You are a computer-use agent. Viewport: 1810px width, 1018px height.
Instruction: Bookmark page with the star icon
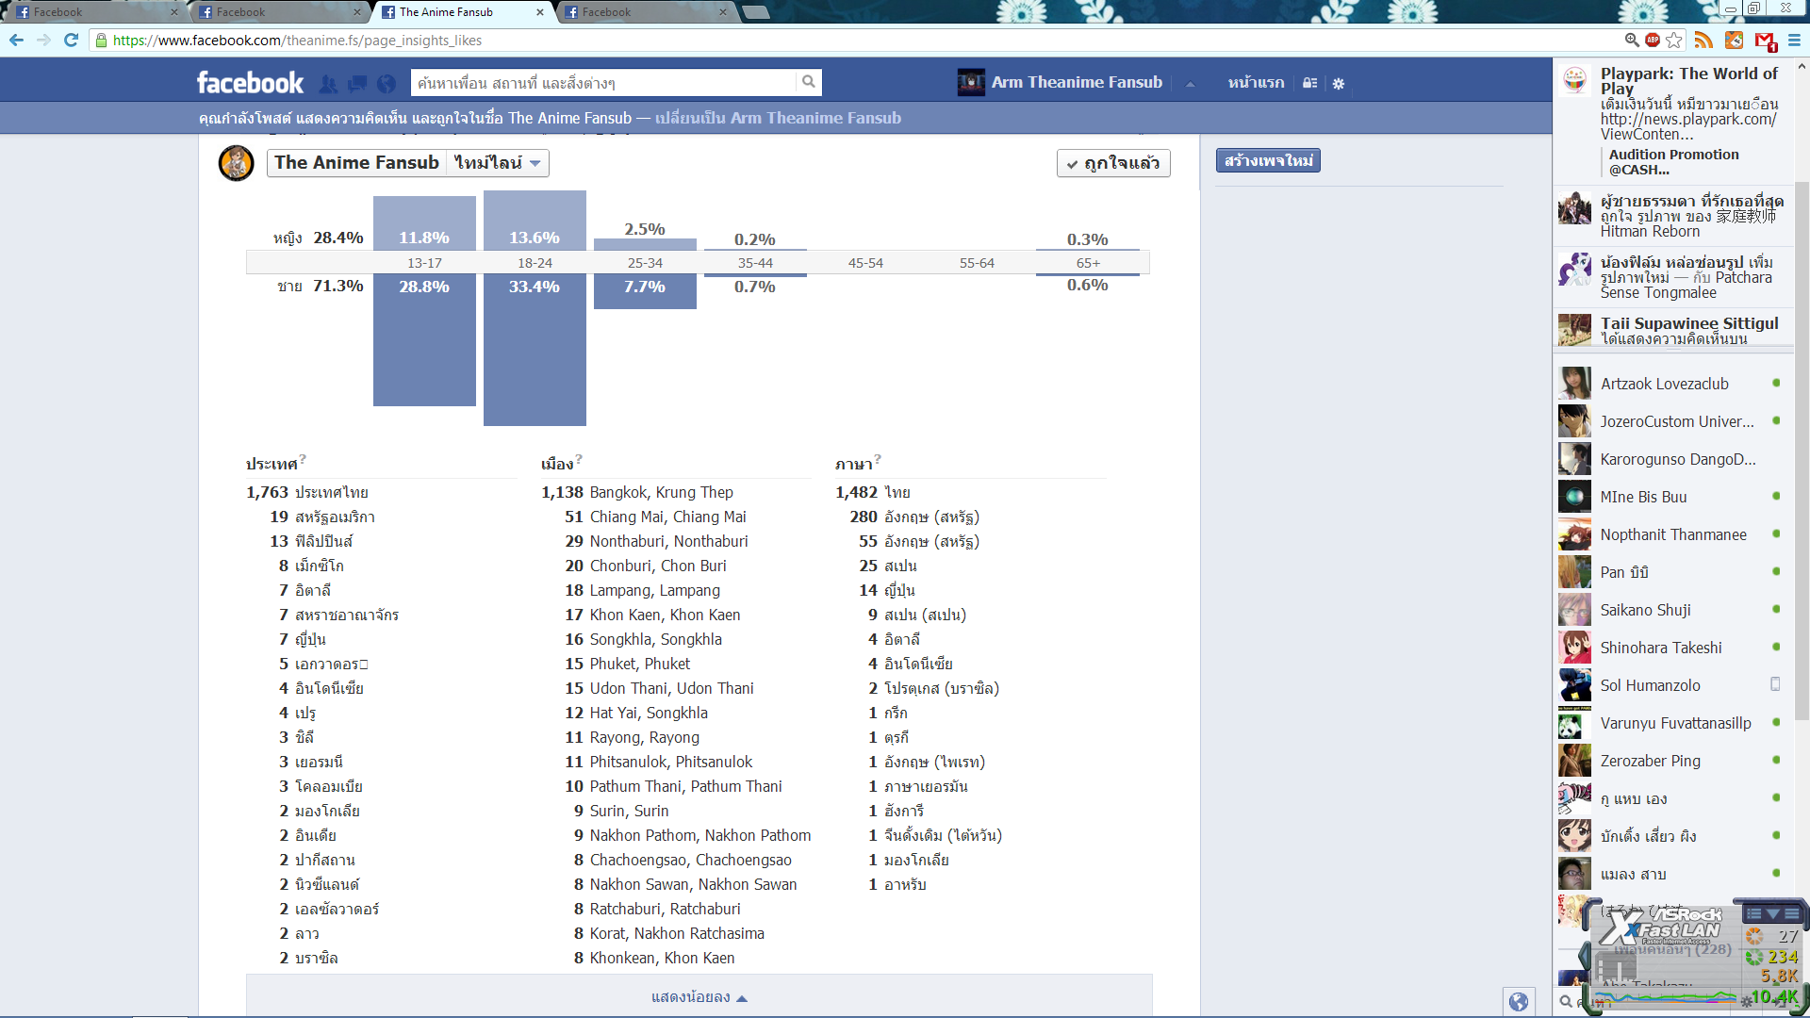pyautogui.click(x=1674, y=40)
